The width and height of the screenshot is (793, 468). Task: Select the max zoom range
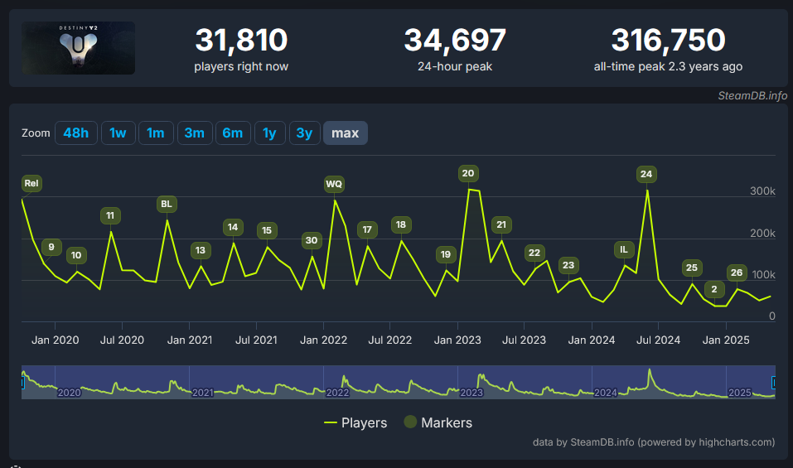pyautogui.click(x=346, y=133)
